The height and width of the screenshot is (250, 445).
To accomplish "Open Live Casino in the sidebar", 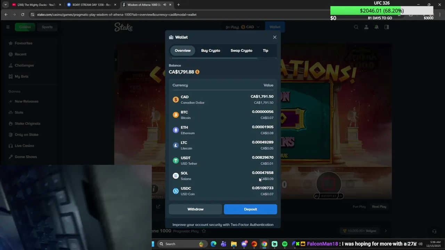I will (24, 146).
